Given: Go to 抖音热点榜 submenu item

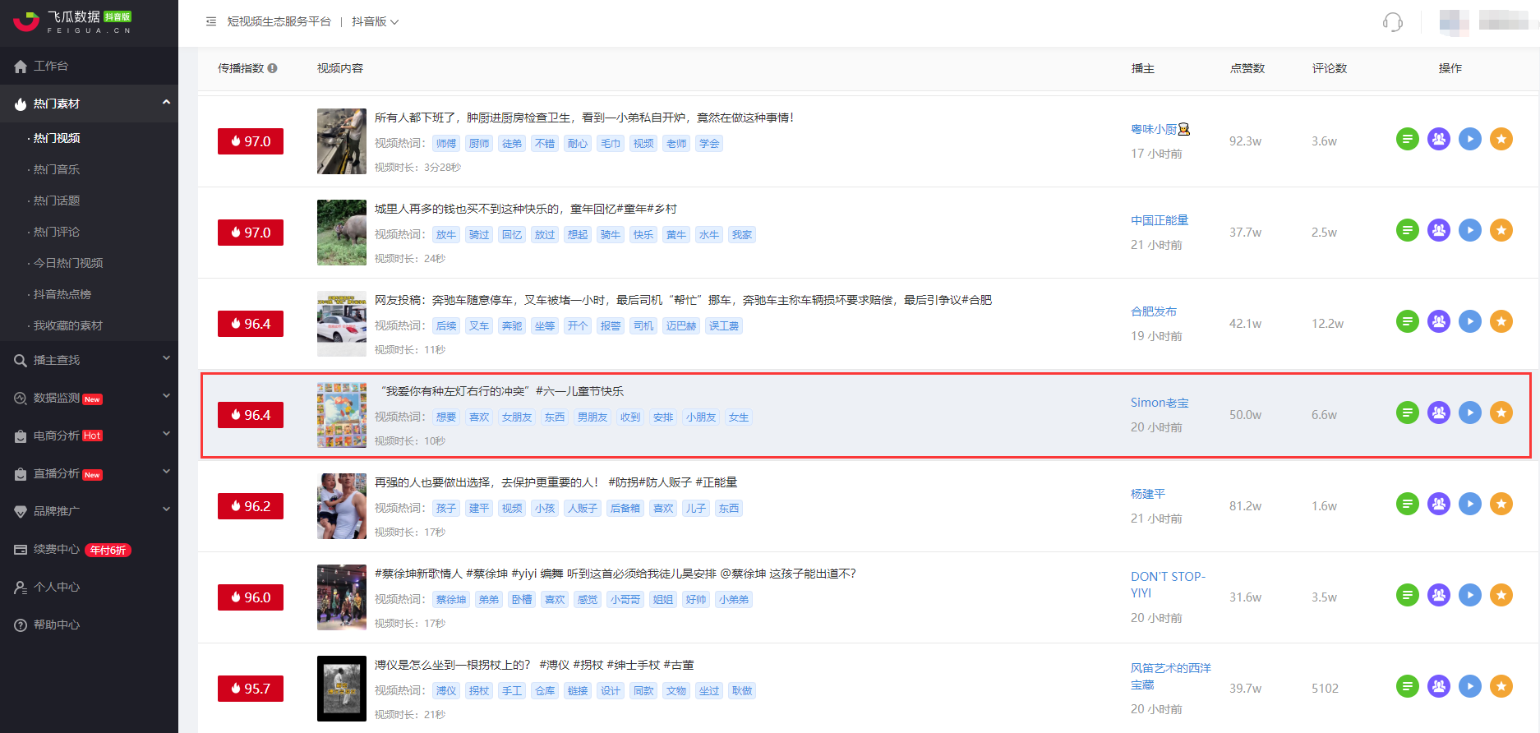Looking at the screenshot, I should [62, 294].
